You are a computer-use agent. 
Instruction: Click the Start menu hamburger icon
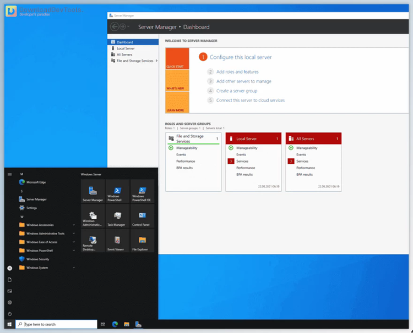(x=10, y=174)
